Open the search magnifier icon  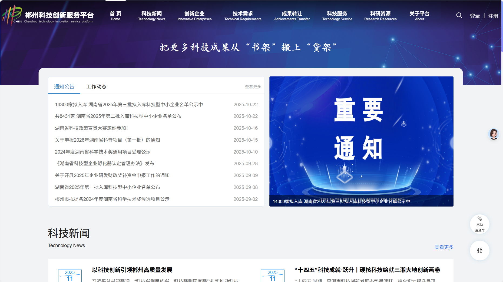pos(459,15)
